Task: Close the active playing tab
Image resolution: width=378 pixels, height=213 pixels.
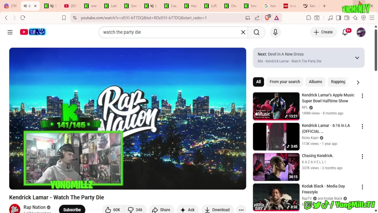Action: (35, 6)
